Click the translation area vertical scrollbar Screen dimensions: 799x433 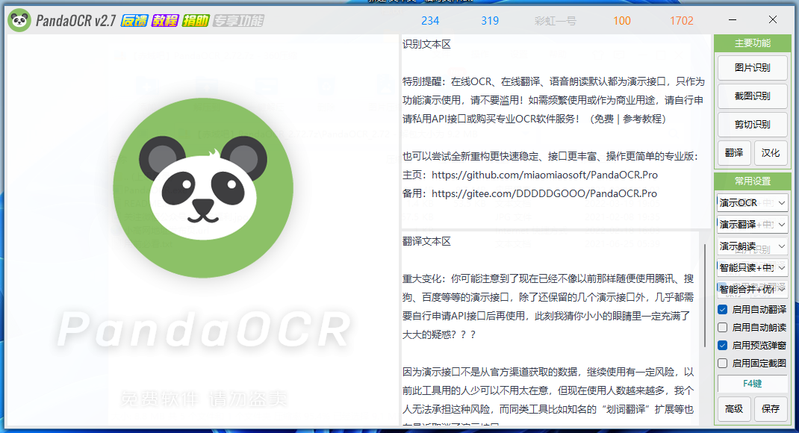(705, 296)
